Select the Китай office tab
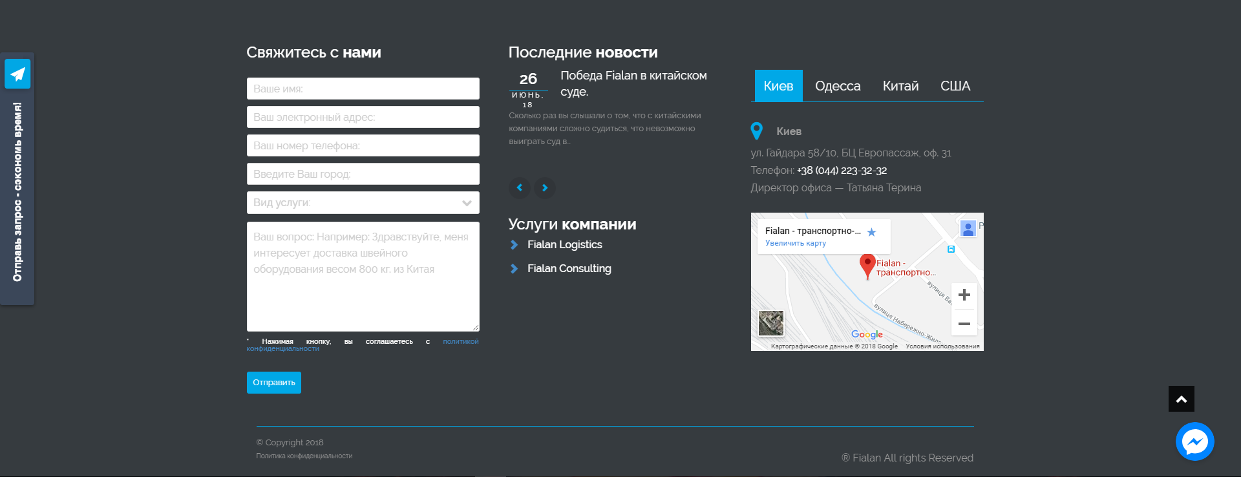 [900, 86]
